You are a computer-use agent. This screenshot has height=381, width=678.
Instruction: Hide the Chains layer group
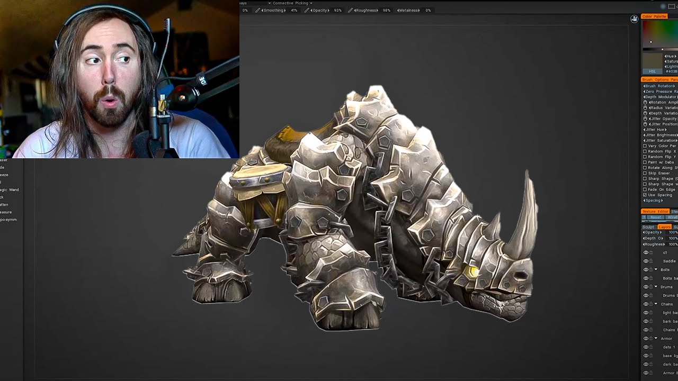tap(646, 304)
